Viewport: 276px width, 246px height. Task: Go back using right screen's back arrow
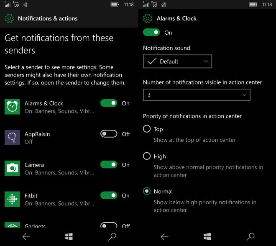[x=165, y=237]
